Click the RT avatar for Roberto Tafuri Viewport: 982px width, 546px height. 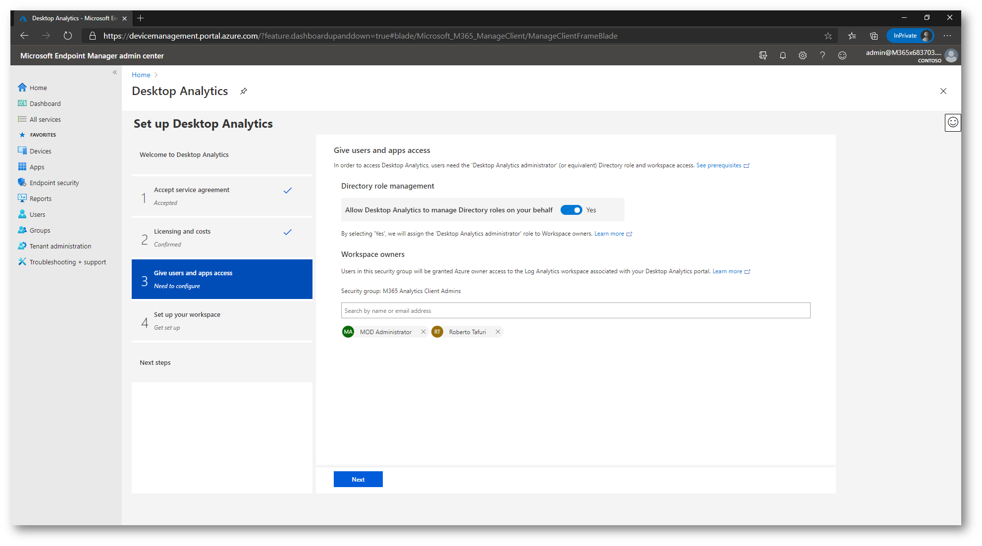coord(437,332)
